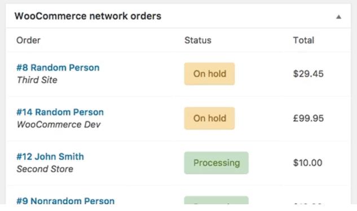Open order #12 John Smith

50,157
